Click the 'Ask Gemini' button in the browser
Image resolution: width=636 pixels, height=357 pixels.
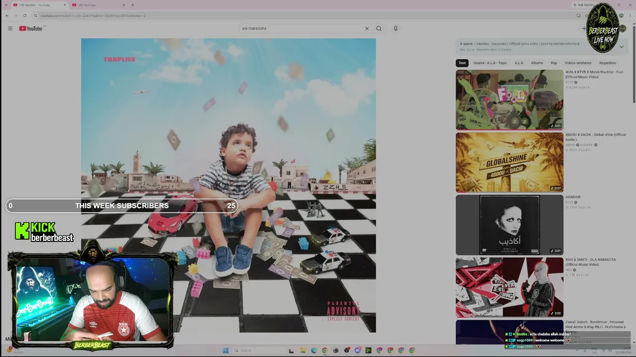click(584, 5)
